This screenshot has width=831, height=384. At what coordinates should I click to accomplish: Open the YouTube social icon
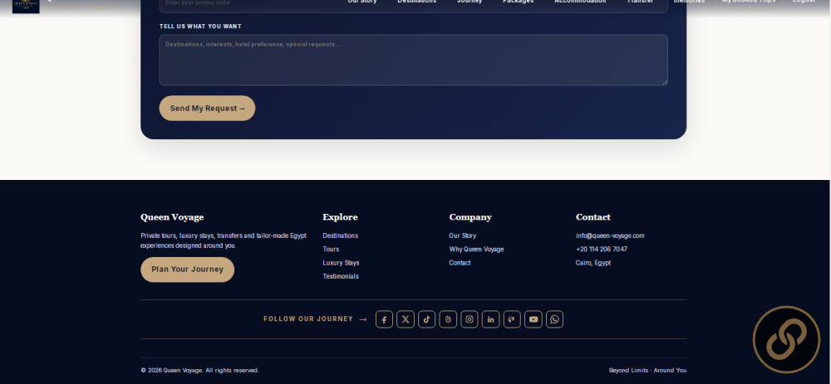coord(534,319)
